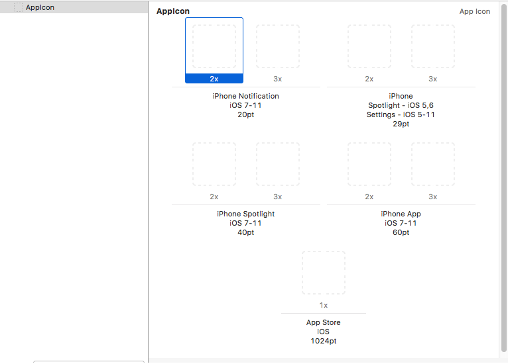Click the AppIcon heading in the editor

[x=173, y=11]
